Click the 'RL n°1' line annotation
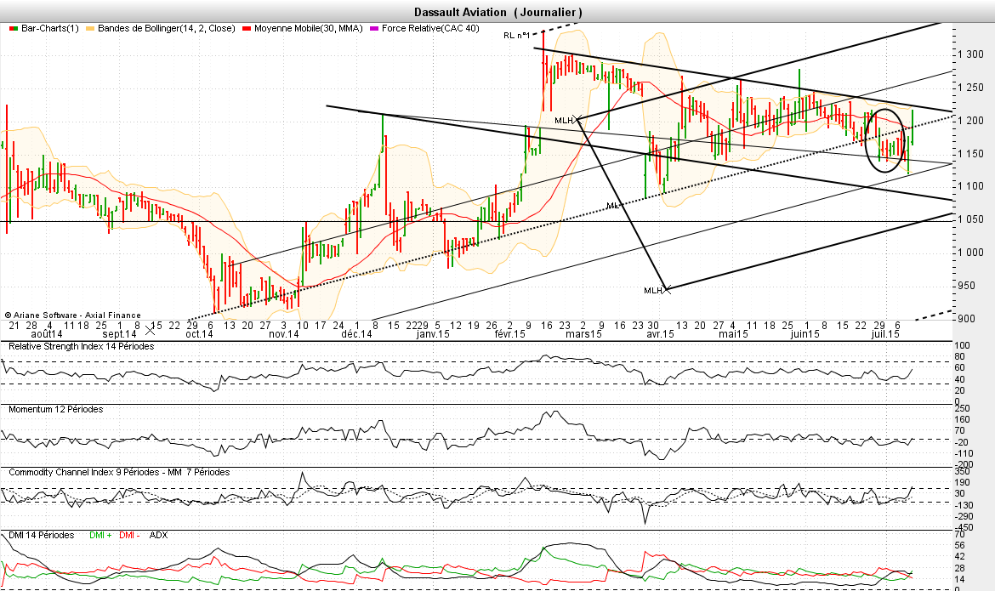 click(x=516, y=36)
